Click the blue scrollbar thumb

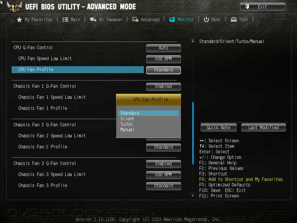point(193,133)
